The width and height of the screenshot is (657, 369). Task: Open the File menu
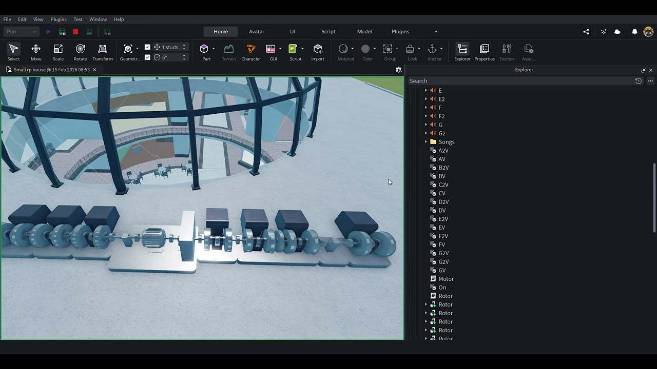point(7,19)
